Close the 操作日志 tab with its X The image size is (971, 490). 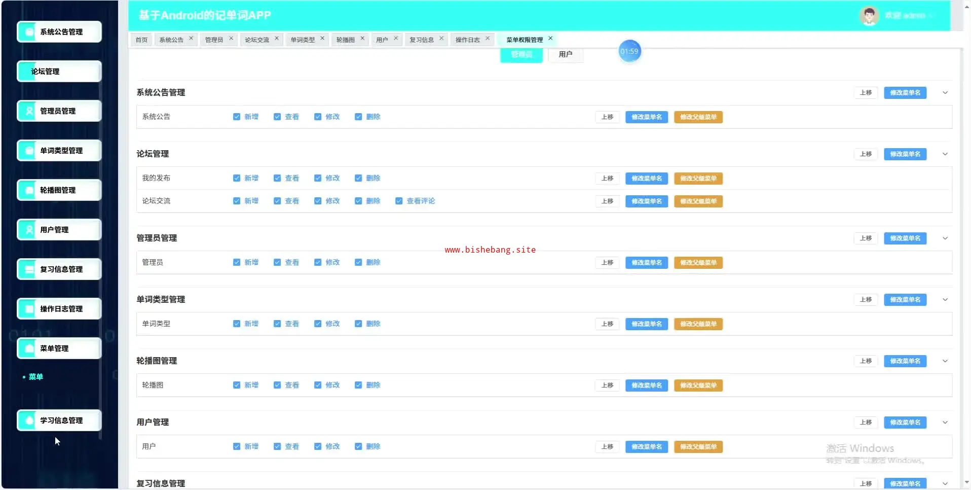coord(488,38)
